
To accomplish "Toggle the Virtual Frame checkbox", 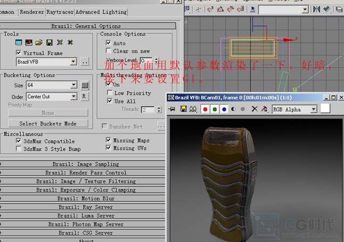I will pyautogui.click(x=19, y=53).
